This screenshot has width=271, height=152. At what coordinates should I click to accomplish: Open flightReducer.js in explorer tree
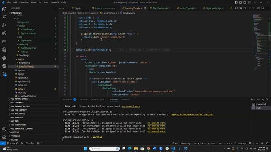[x=28, y=48]
